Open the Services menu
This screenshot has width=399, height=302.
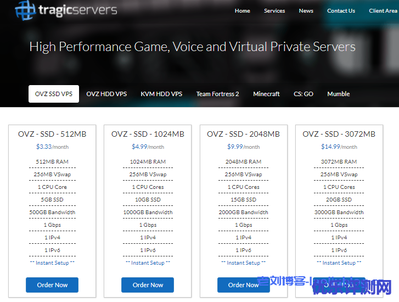tap(274, 10)
